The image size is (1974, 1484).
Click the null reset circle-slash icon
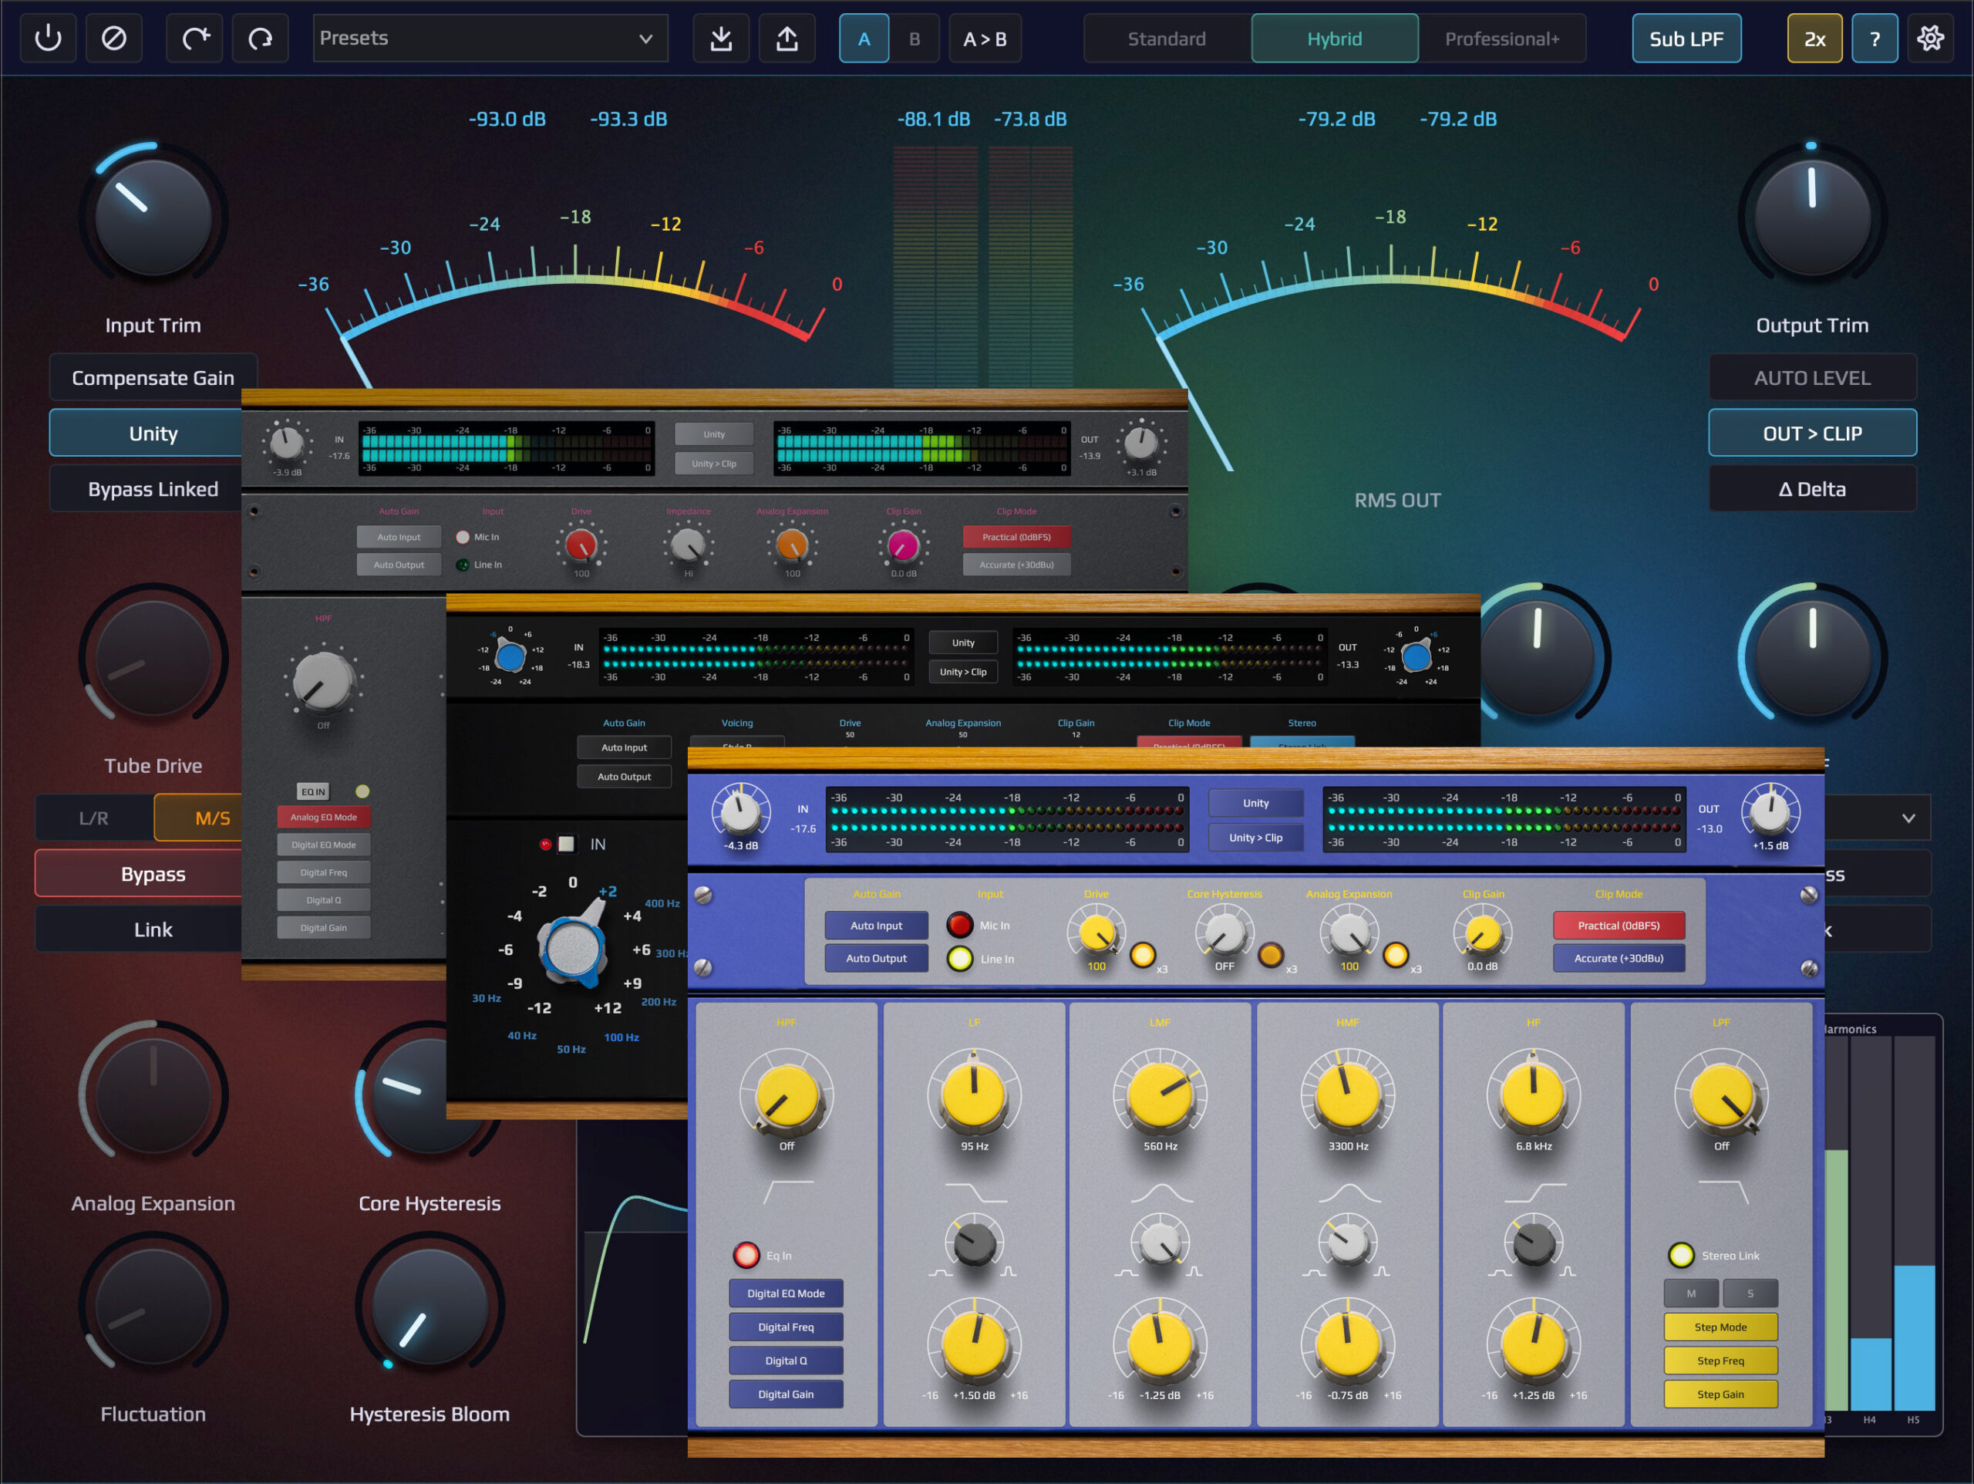pos(114,39)
